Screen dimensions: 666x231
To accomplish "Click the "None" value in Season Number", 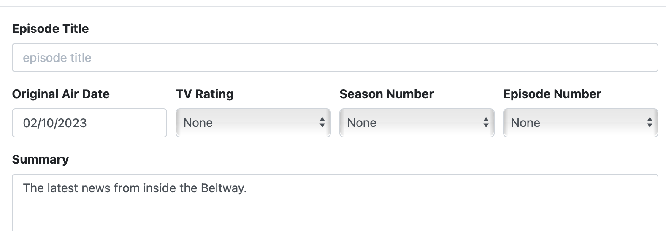I will pos(362,123).
